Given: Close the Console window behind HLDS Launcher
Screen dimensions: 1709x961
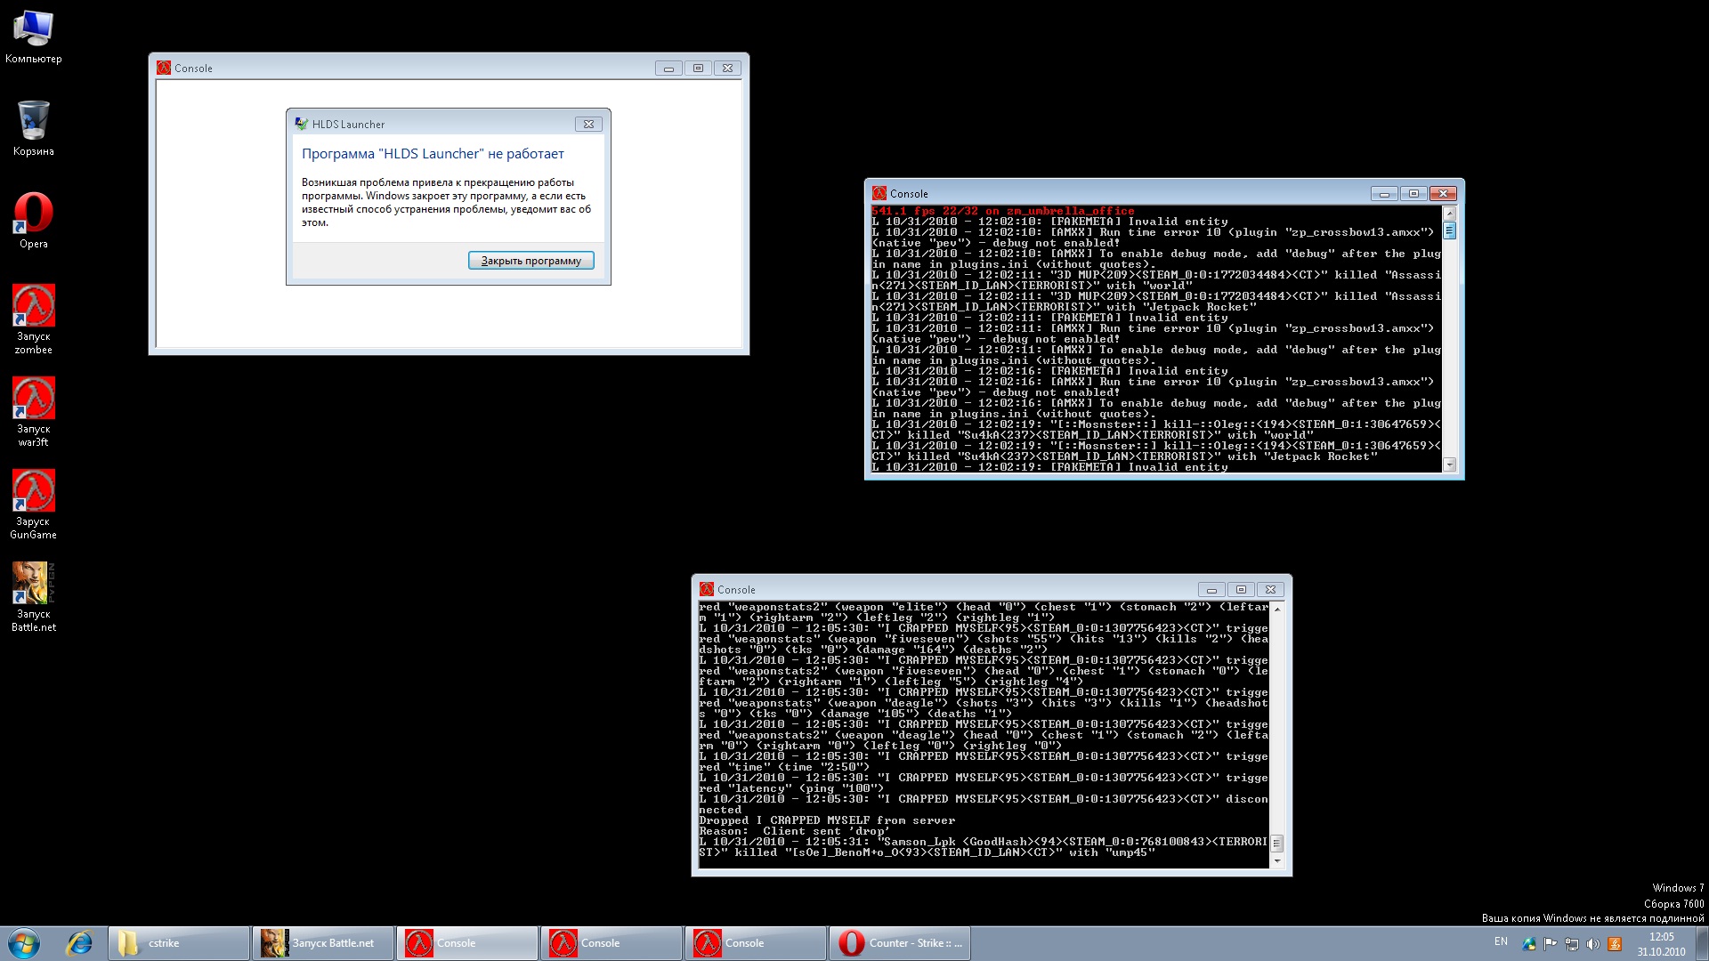Looking at the screenshot, I should (727, 69).
